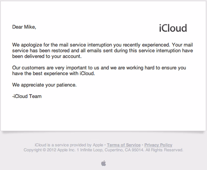Click the copyright notice text

click(x=103, y=150)
